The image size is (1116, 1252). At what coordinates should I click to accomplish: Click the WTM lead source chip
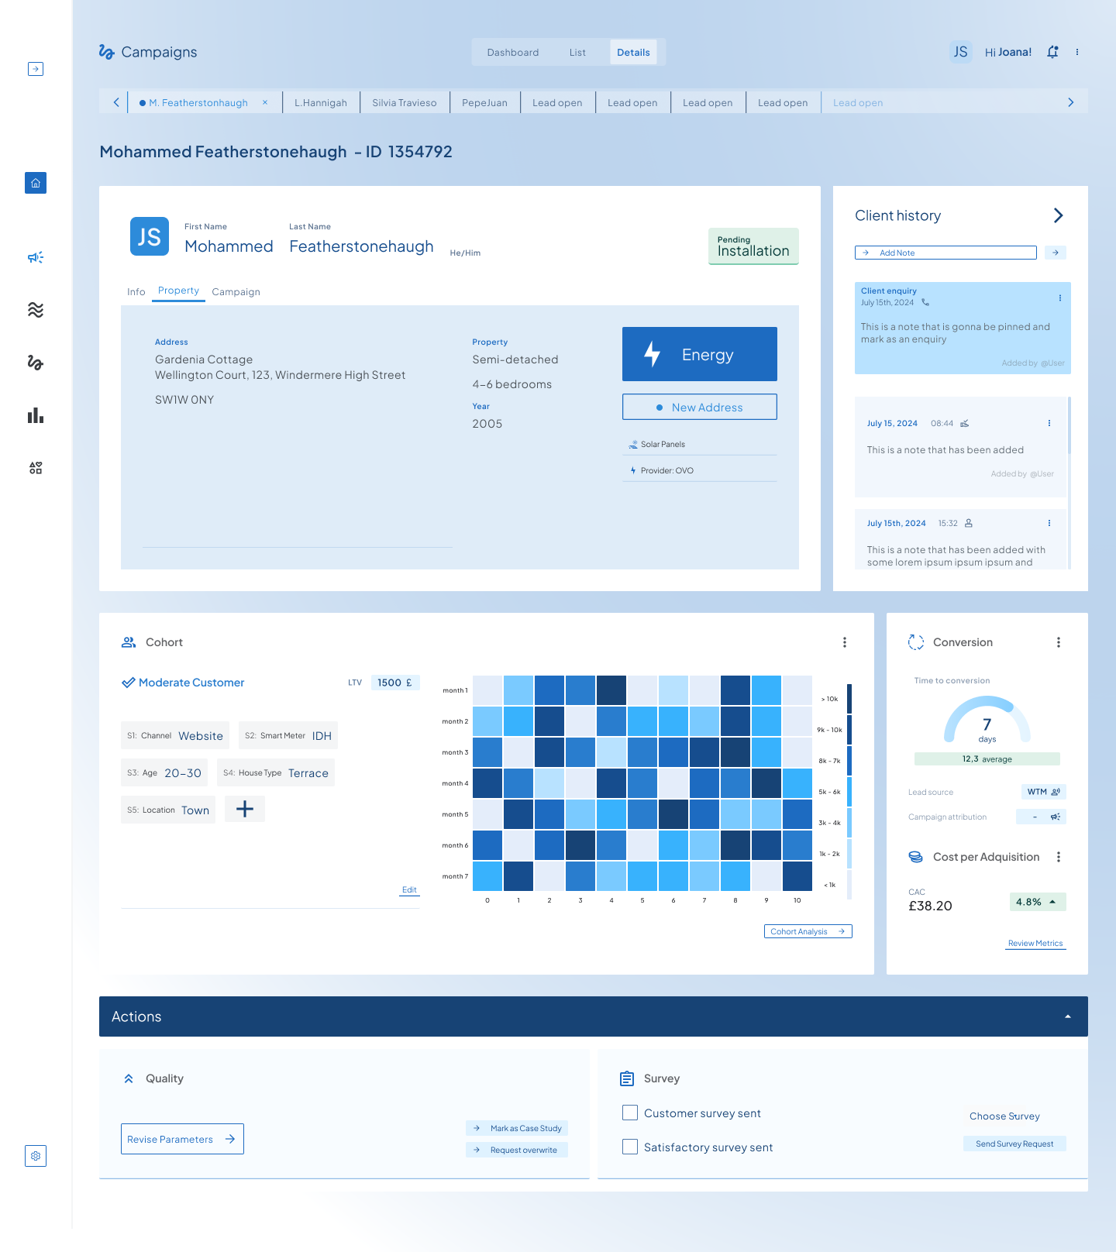(x=1044, y=792)
